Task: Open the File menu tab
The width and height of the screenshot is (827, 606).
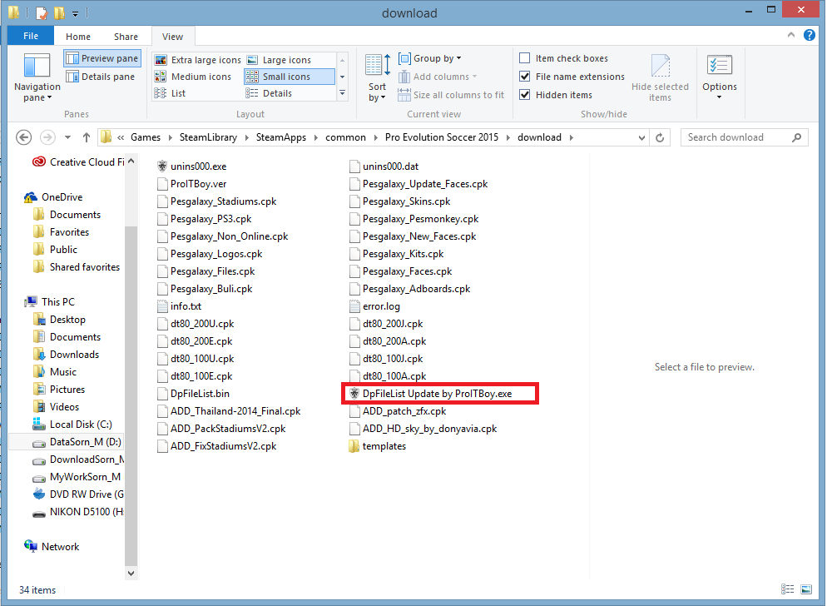Action: tap(31, 36)
